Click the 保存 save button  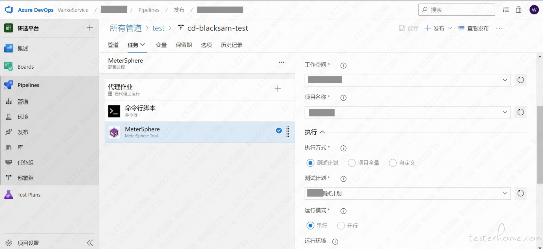click(x=409, y=28)
